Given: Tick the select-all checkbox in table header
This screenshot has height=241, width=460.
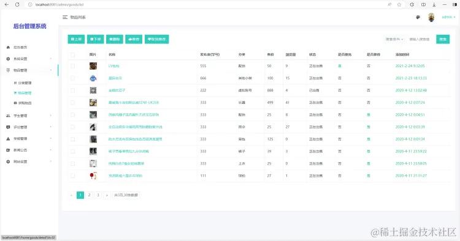Looking at the screenshot, I should click(73, 54).
